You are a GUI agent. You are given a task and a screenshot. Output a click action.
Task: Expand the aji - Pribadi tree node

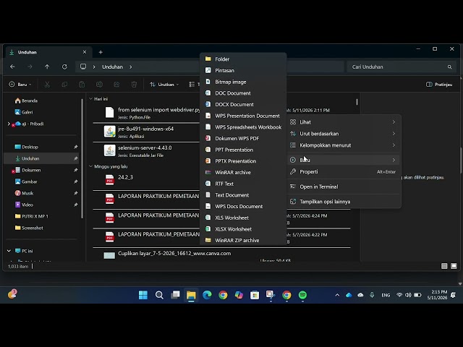(9, 124)
